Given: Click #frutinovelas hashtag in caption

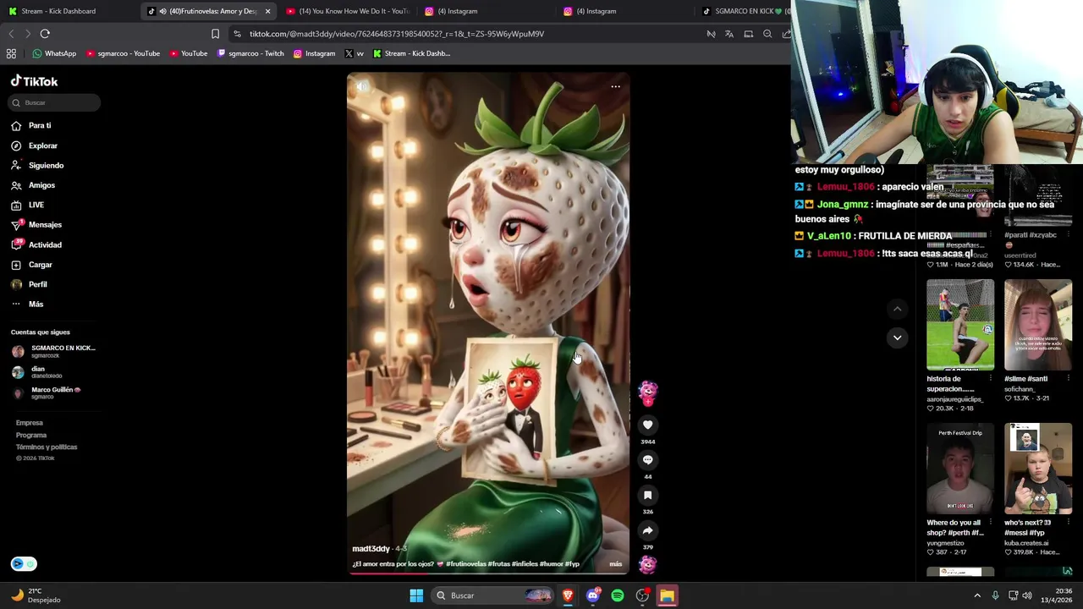Looking at the screenshot, I should tap(464, 564).
